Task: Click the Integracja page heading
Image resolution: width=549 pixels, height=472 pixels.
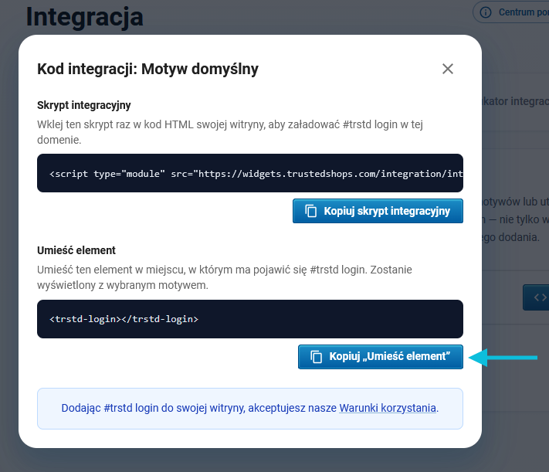Action: pos(85,17)
